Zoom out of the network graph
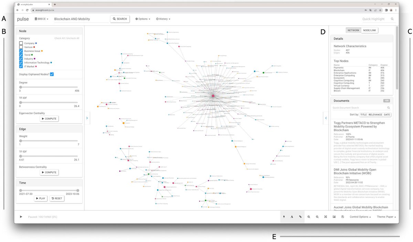This screenshot has width=413, height=242. pyautogui.click(x=317, y=217)
